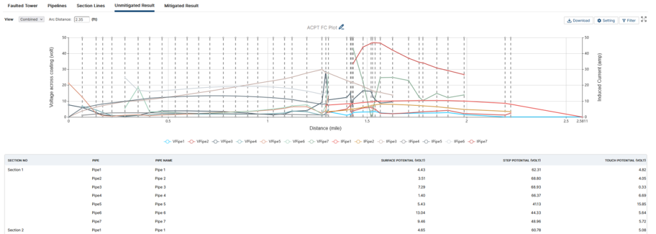
Task: Download the chart results
Action: 578,21
